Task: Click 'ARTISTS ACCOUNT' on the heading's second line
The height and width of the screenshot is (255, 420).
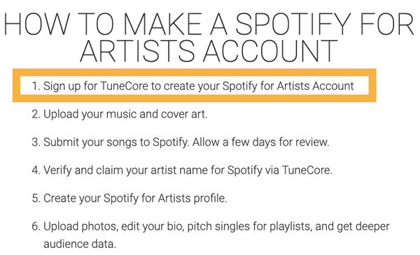Action: pos(209,51)
